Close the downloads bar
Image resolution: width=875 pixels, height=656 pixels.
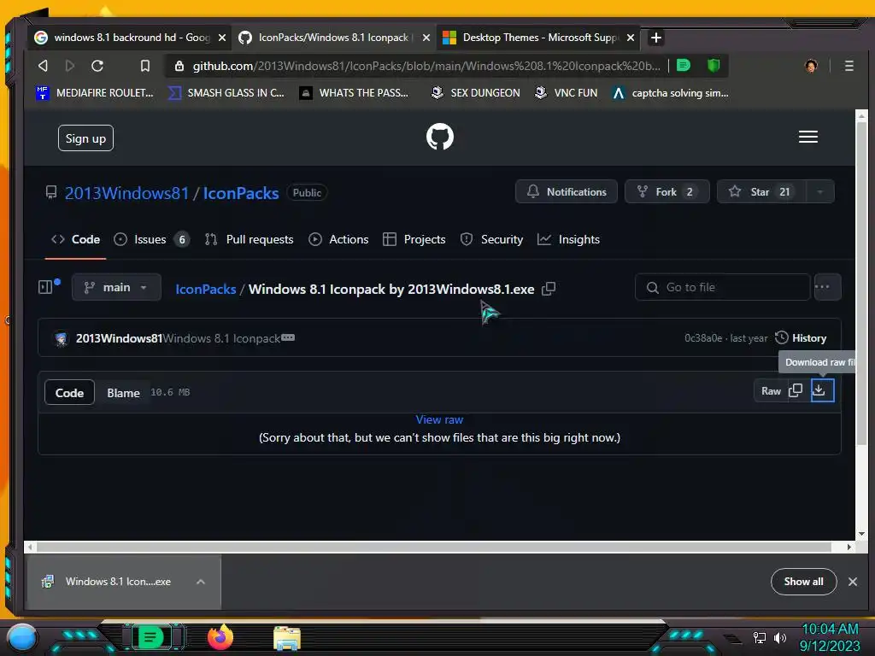click(x=853, y=581)
